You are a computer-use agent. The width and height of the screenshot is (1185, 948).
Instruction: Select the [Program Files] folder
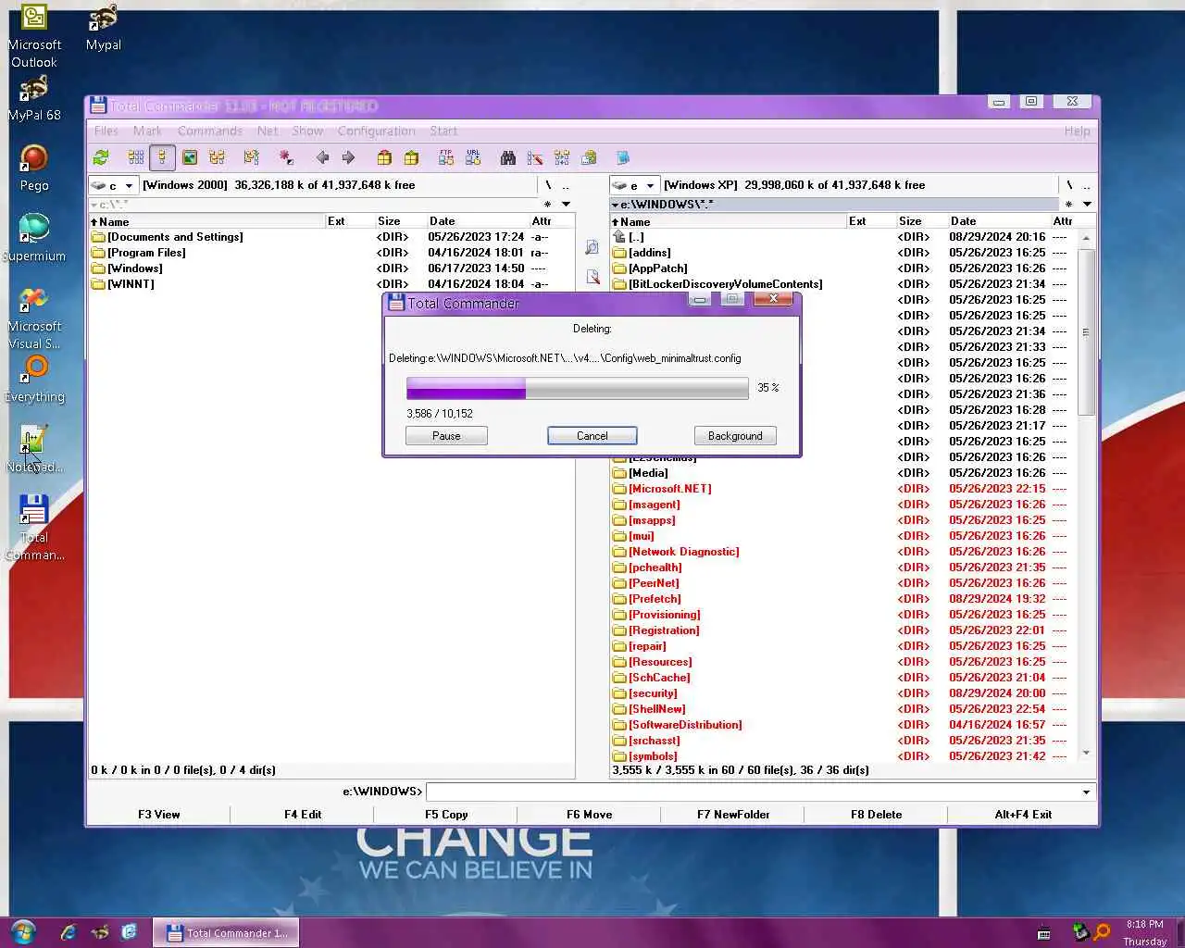(x=146, y=253)
